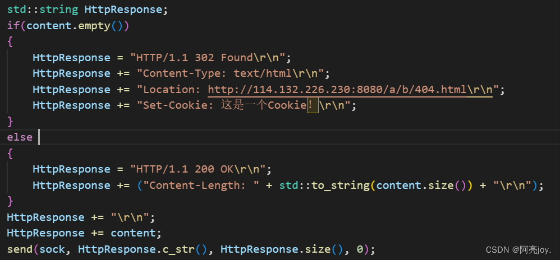Click the else keyword

[x=20, y=137]
